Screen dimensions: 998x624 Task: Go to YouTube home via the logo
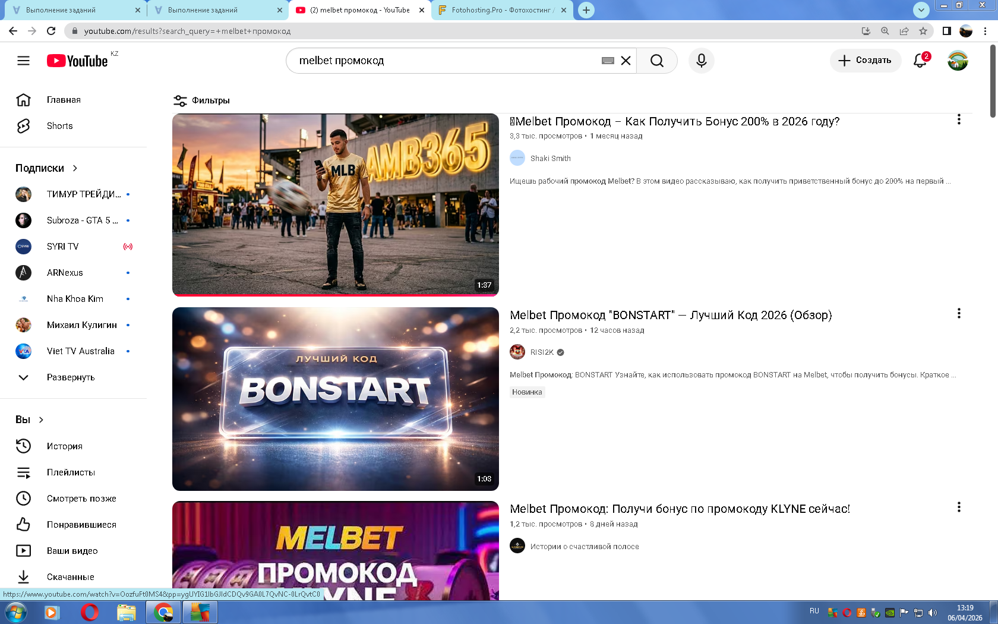(78, 61)
